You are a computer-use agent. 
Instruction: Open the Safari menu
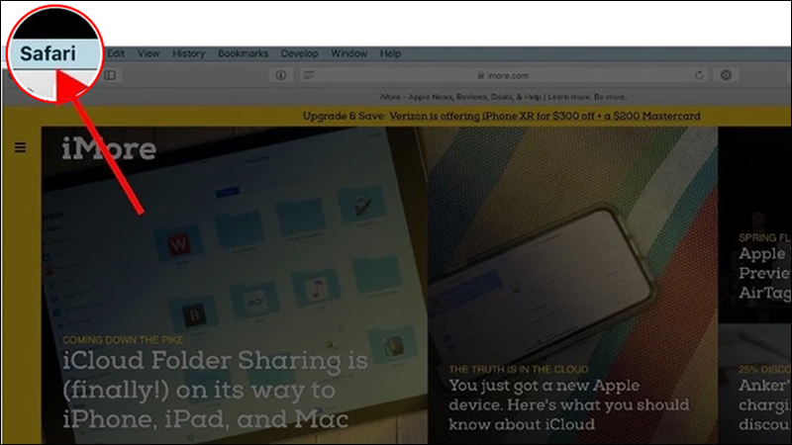click(x=48, y=53)
